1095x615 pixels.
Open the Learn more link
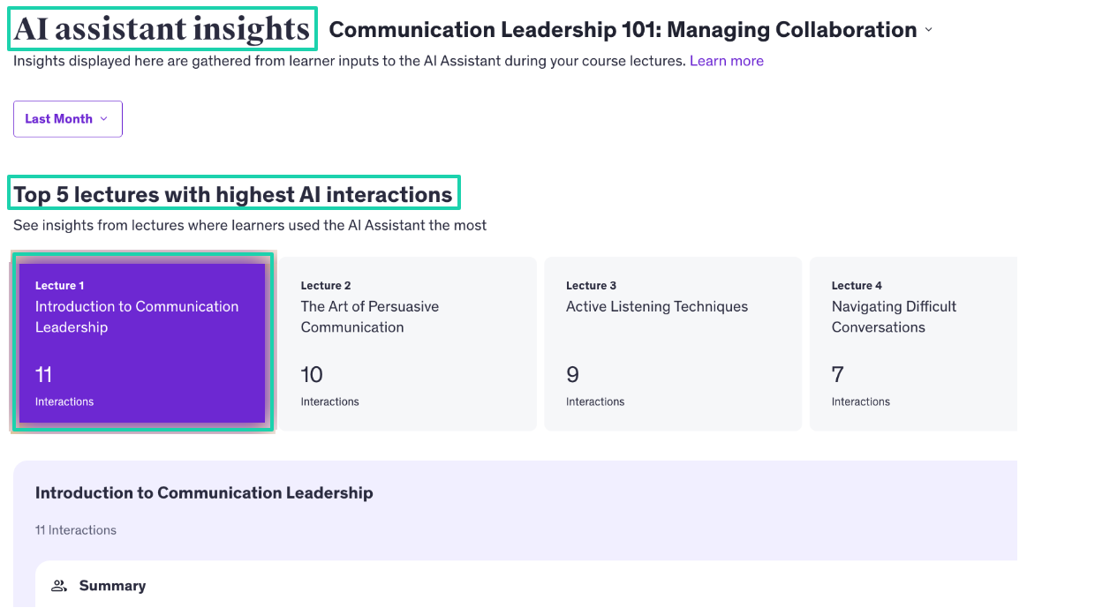pyautogui.click(x=727, y=61)
